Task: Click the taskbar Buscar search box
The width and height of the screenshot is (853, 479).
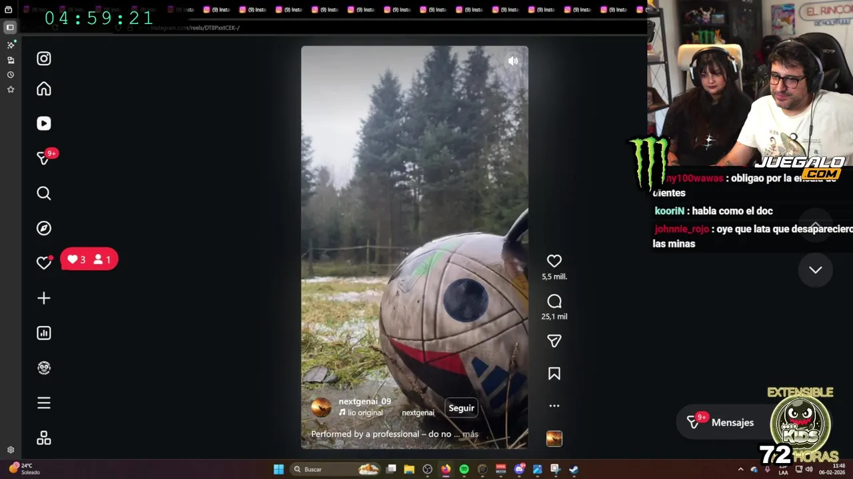Action: (x=337, y=469)
